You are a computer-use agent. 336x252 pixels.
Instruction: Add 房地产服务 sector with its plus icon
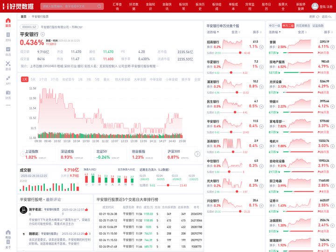pos(332,67)
